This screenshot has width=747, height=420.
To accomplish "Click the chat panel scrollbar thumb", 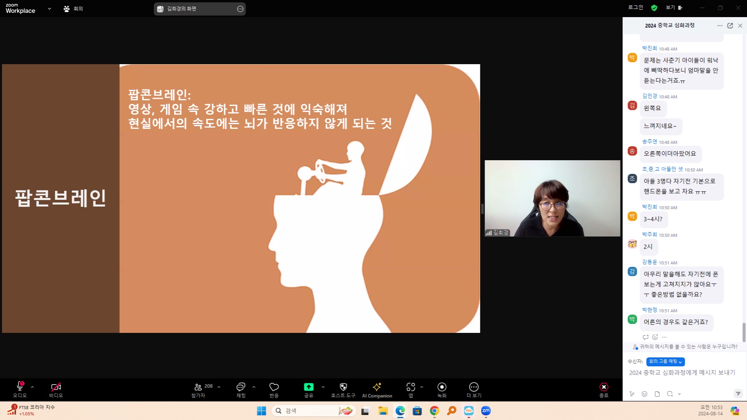I will [x=743, y=332].
